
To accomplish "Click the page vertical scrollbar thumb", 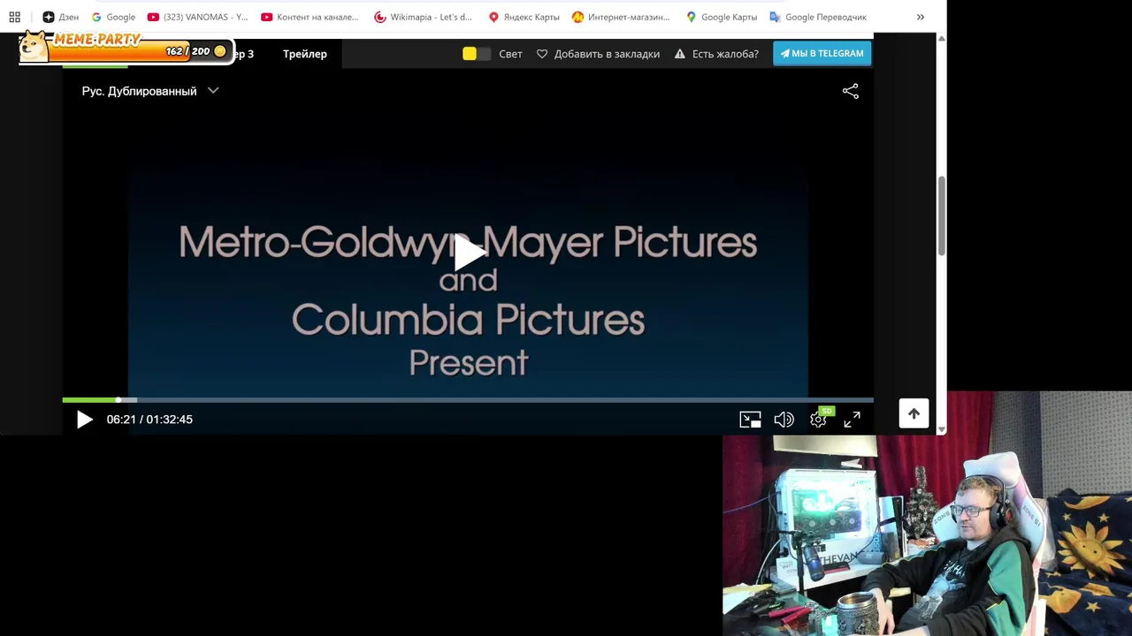I will point(941,216).
